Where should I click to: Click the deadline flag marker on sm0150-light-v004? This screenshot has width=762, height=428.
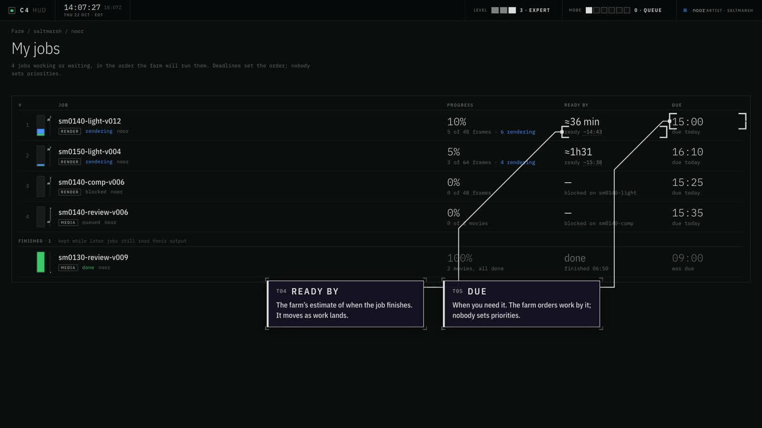[x=49, y=149]
